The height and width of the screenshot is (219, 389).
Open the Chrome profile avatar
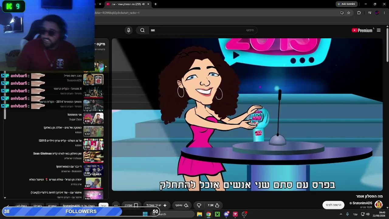pos(377,13)
